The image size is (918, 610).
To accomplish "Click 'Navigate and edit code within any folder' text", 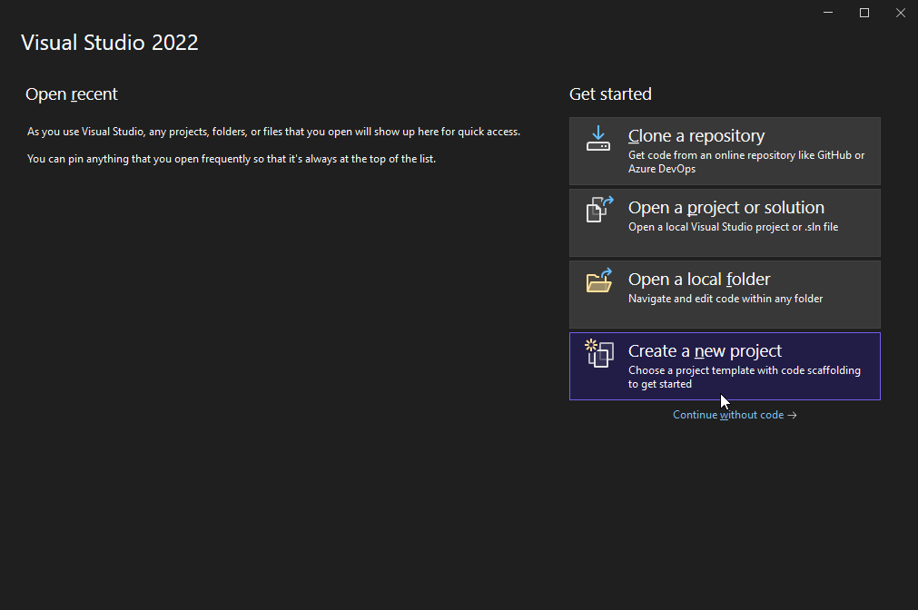I will 726,300.
